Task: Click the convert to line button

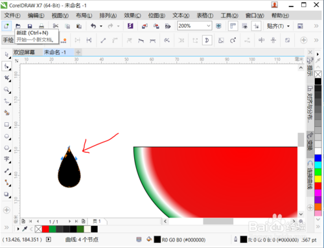Action: pos(103,40)
